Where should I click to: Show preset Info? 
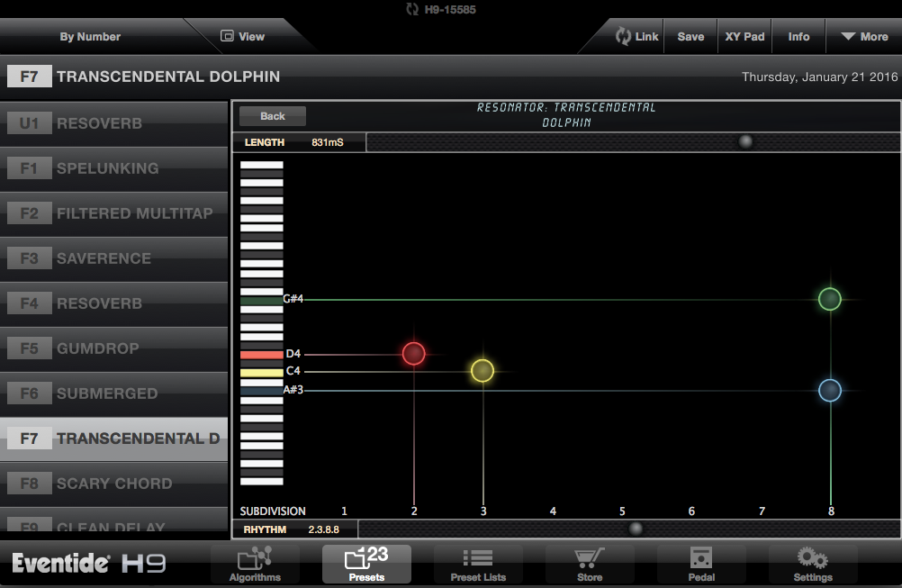[798, 37]
